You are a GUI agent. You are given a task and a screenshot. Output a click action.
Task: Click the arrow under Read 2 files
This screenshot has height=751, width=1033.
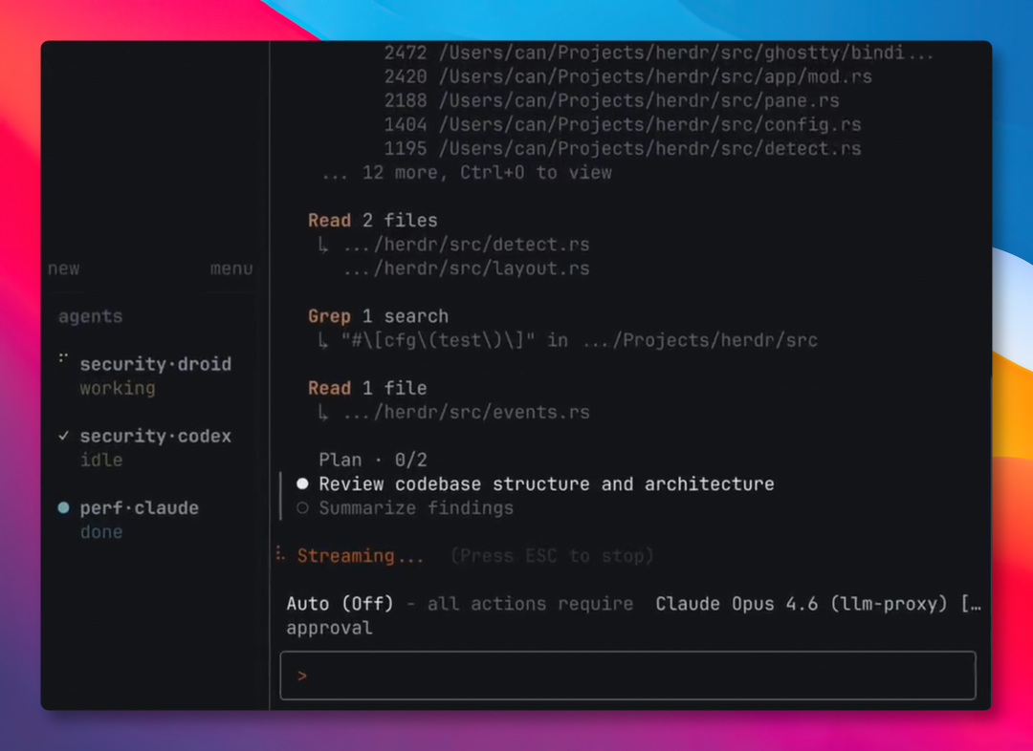tap(323, 246)
